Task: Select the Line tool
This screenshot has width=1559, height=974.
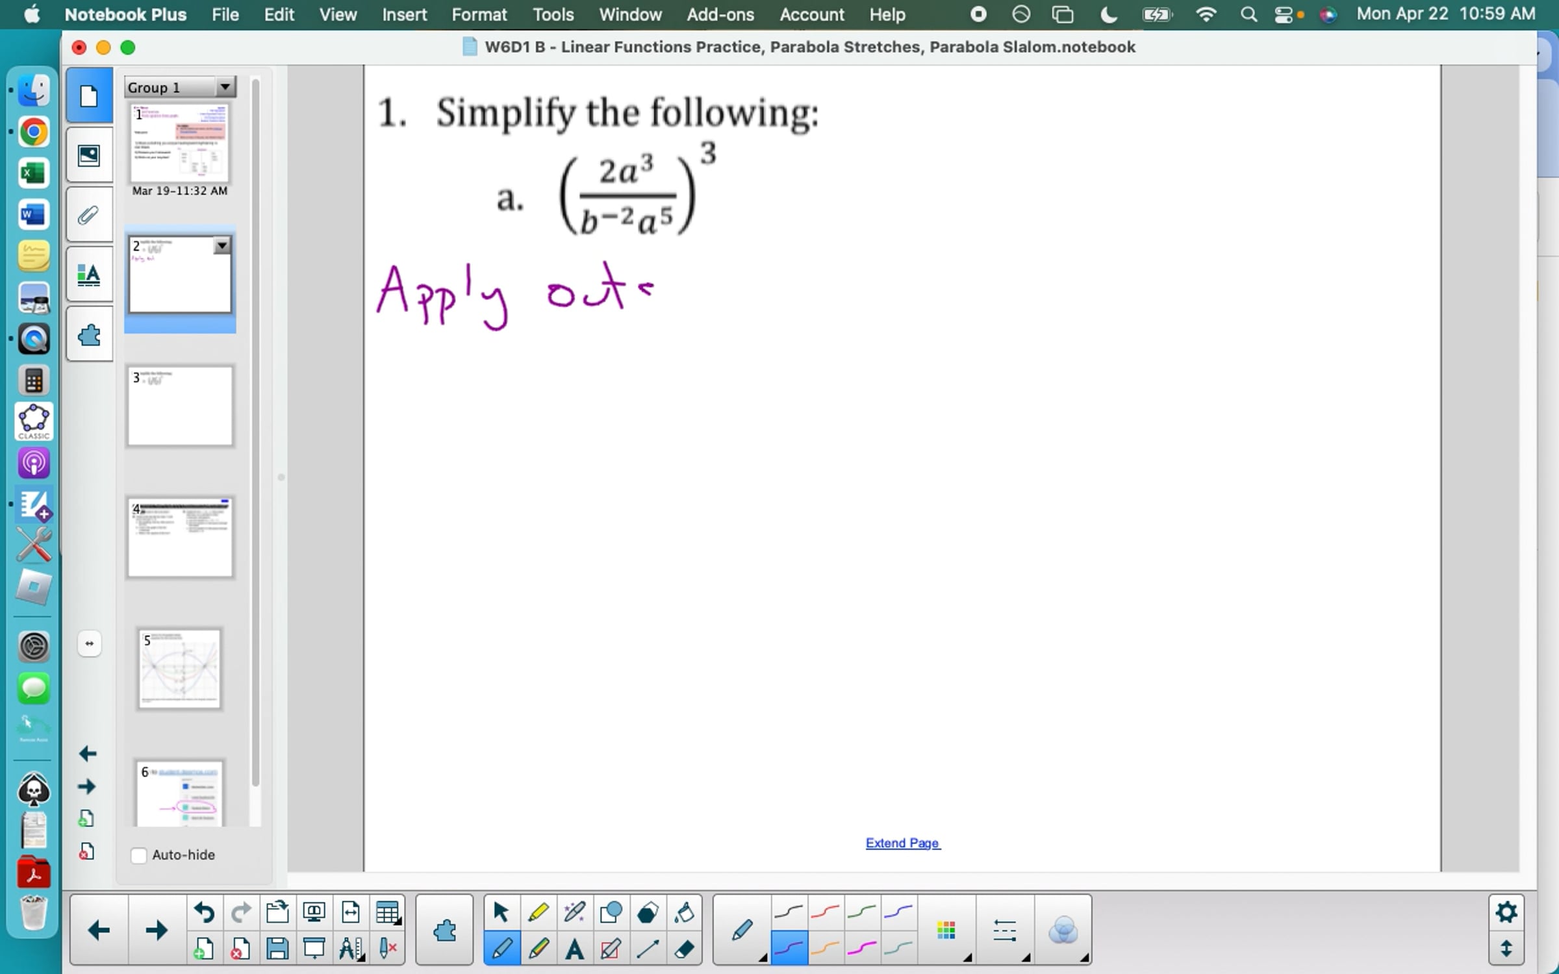Action: pyautogui.click(x=648, y=949)
